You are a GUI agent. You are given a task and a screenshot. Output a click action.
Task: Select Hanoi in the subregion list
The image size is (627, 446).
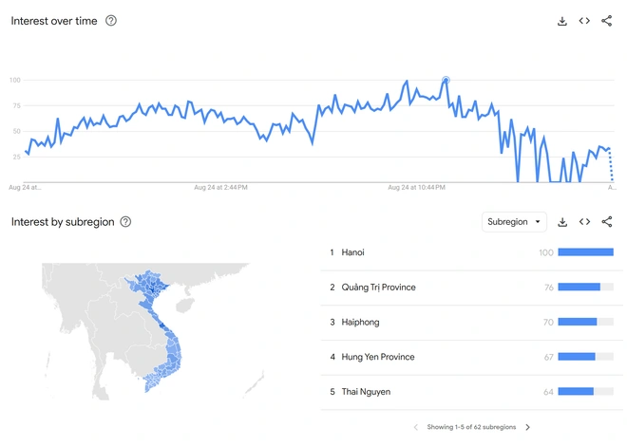[x=353, y=252]
